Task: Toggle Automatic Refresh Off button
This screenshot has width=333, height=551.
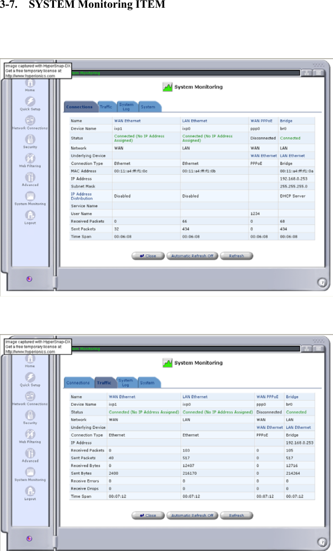Action: tap(192, 256)
